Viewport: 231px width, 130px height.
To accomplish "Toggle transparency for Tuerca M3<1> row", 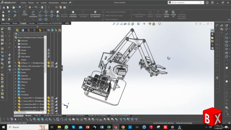I will click(56, 98).
